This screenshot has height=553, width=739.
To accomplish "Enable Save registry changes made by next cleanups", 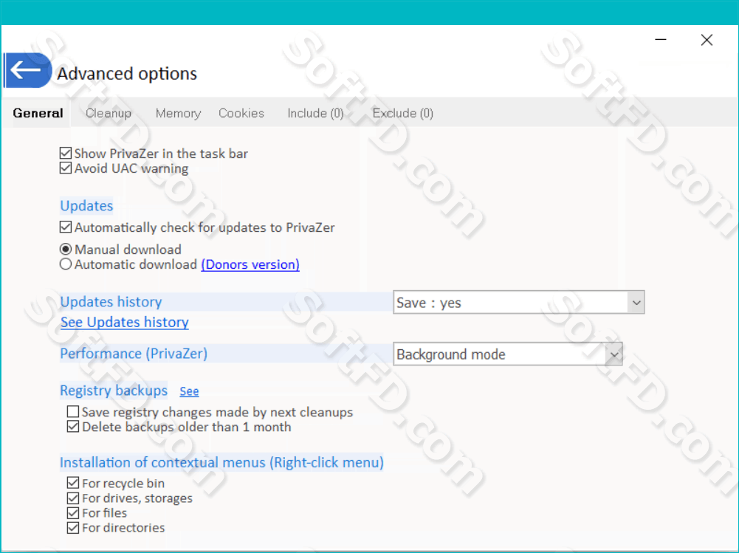I will click(x=73, y=411).
